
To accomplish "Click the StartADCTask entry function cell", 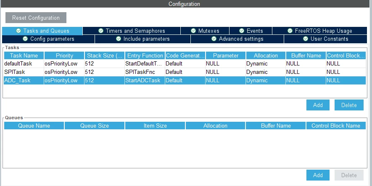I will click(145, 81).
